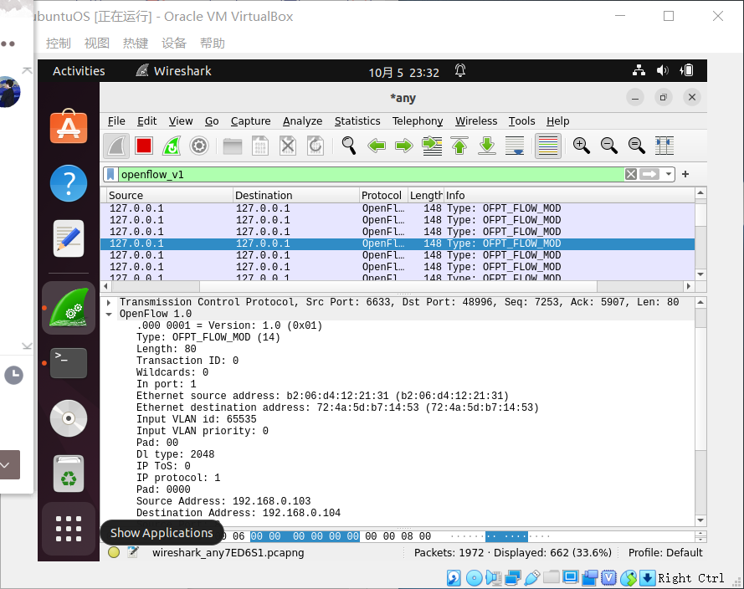Select the Type: OFPT_FLOW_MOD (14) field
744x589 pixels.
(208, 337)
